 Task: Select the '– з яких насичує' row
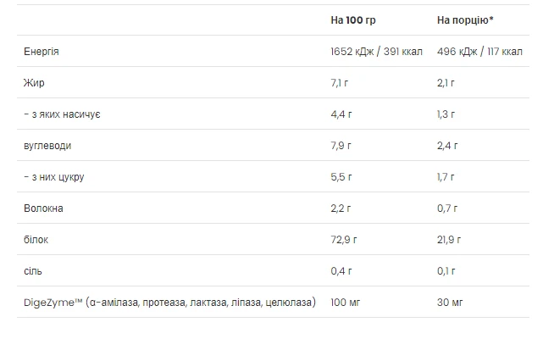(273, 114)
